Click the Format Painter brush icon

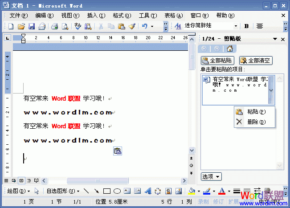pos(131,26)
